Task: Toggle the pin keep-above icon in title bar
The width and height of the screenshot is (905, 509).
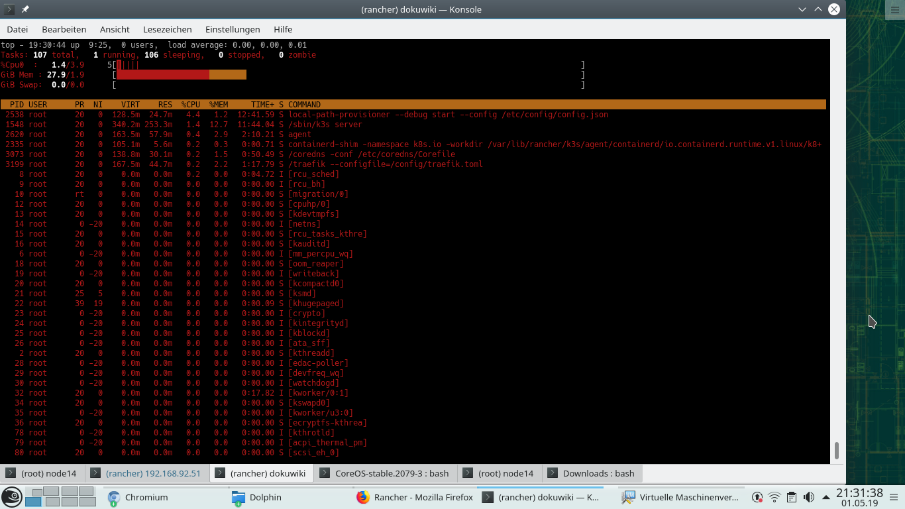Action: [x=24, y=9]
